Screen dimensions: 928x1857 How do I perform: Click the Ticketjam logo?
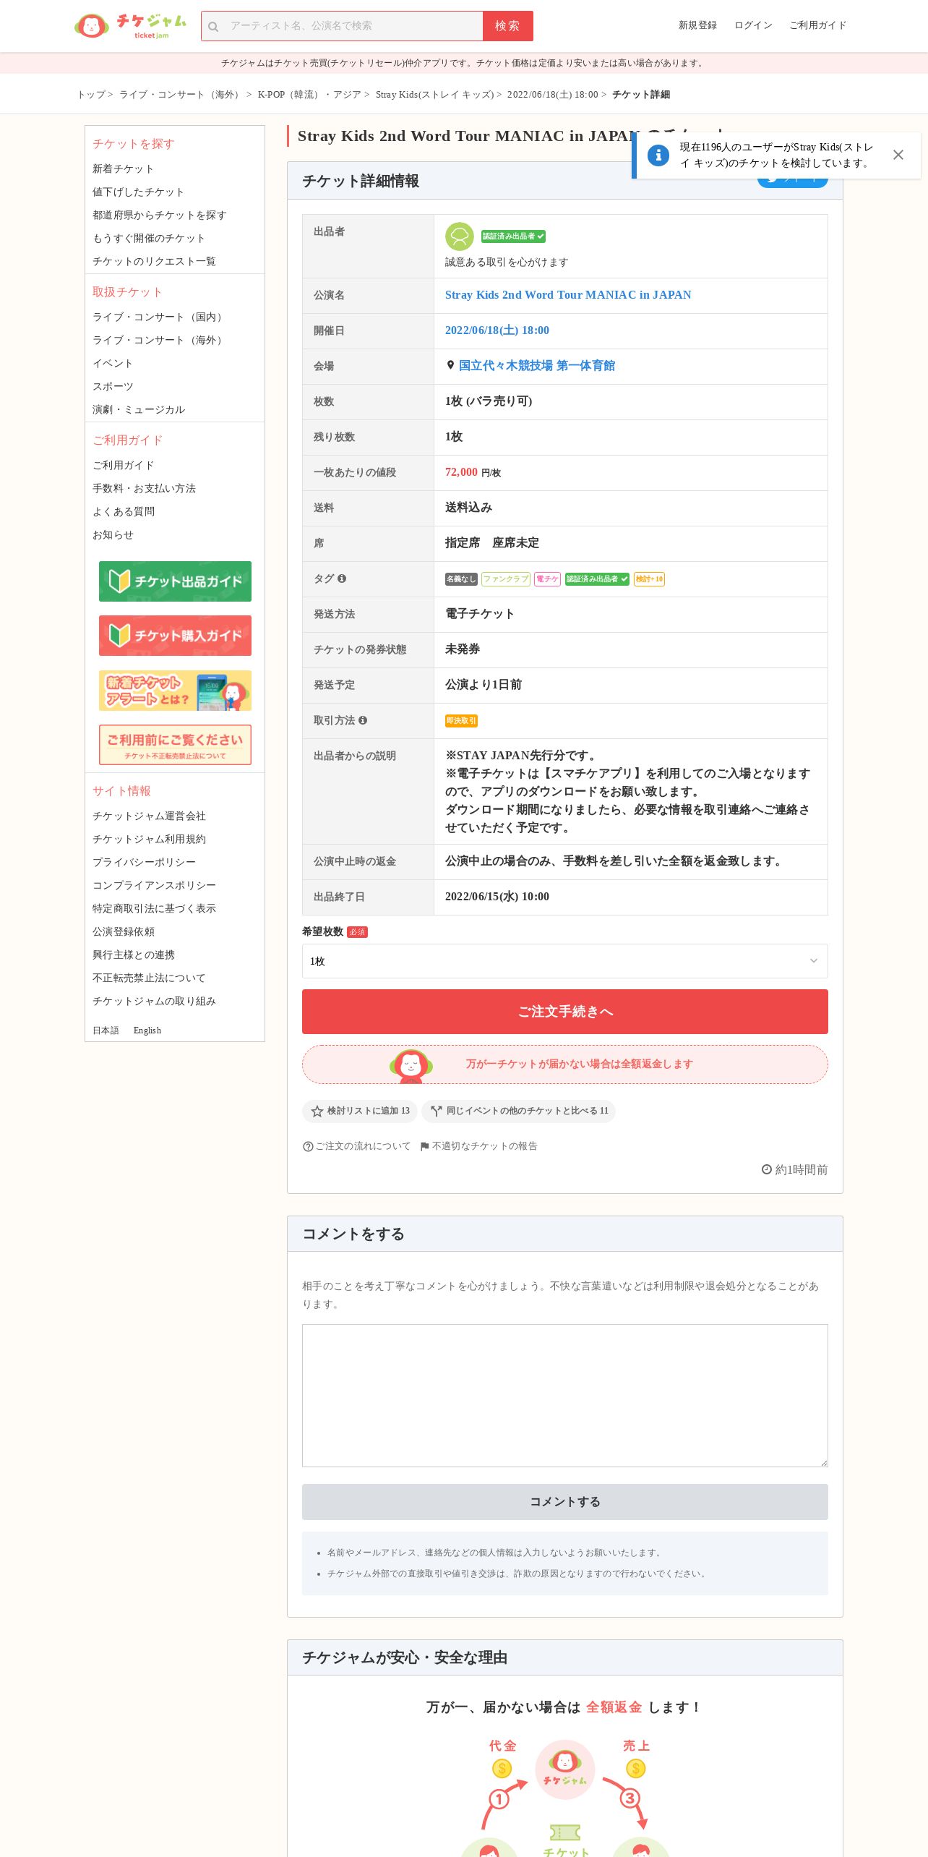pos(130,26)
